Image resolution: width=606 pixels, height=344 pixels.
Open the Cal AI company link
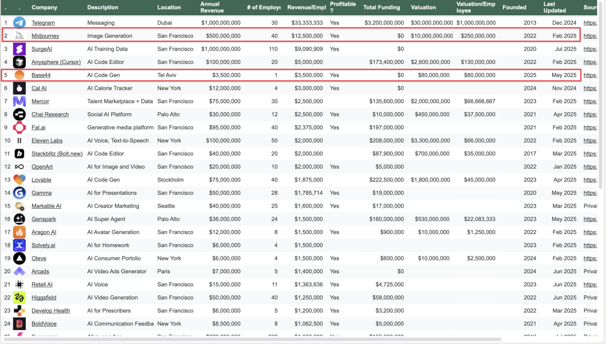click(x=39, y=88)
